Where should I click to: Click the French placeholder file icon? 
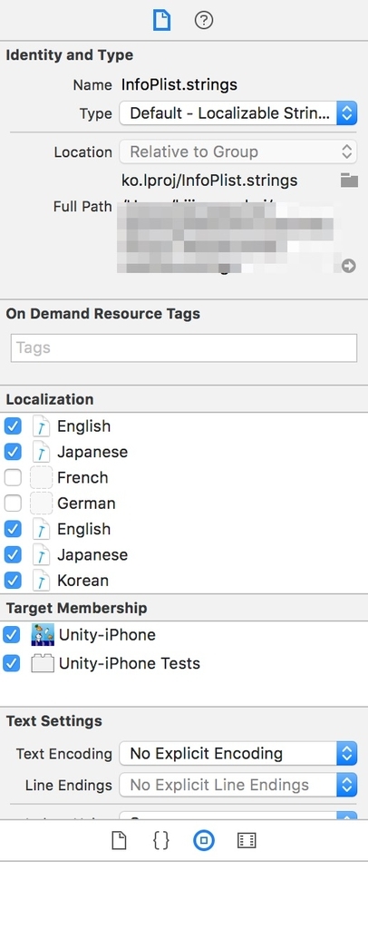click(41, 477)
